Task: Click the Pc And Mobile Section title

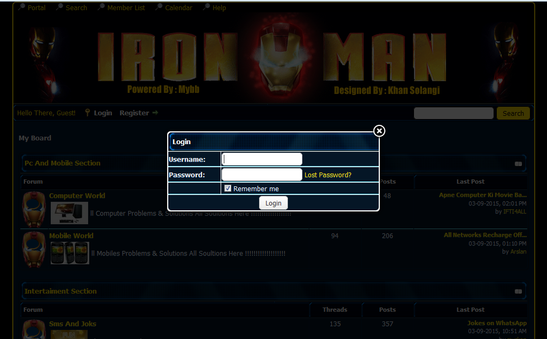Action: pyautogui.click(x=62, y=163)
